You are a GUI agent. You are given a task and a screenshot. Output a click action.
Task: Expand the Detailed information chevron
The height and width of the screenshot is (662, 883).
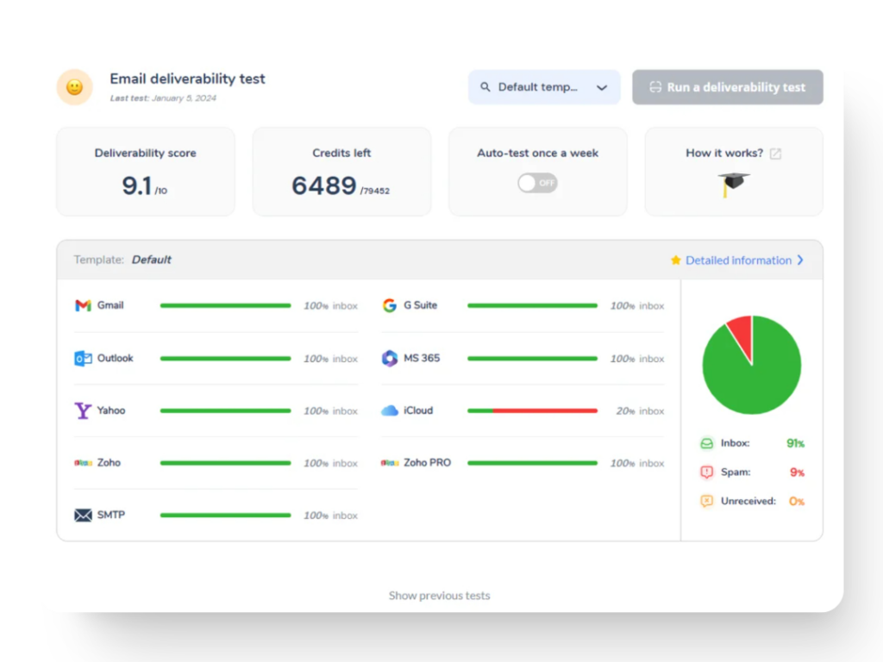click(801, 260)
